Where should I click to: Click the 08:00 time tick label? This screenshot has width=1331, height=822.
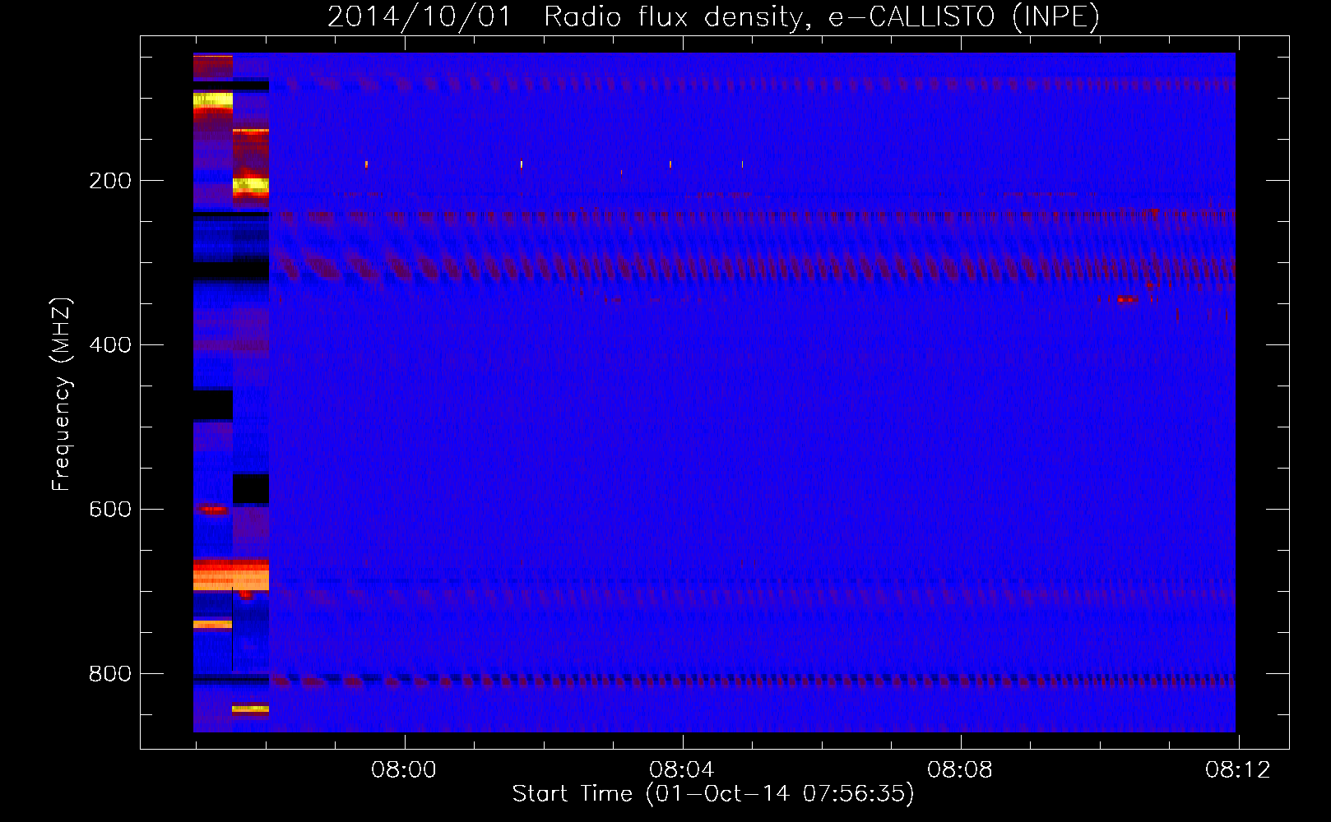tap(404, 770)
